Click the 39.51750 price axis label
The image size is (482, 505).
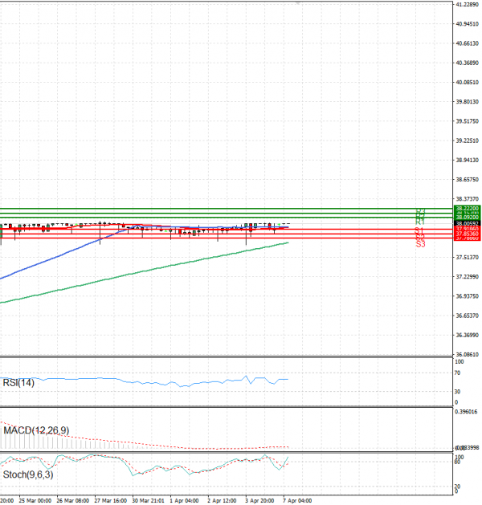click(468, 121)
